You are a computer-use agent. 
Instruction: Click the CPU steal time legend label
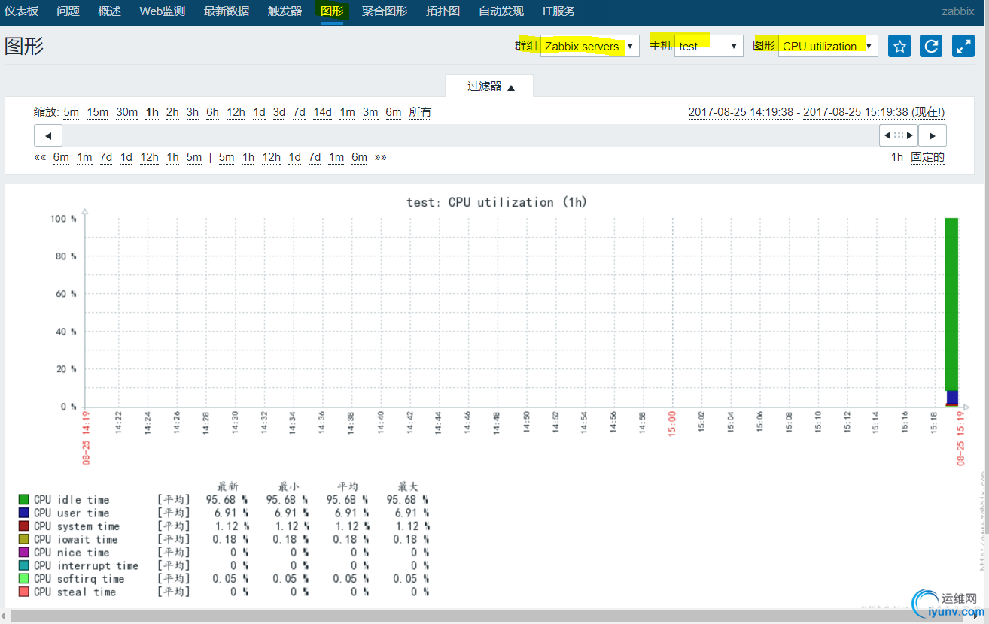[x=75, y=592]
